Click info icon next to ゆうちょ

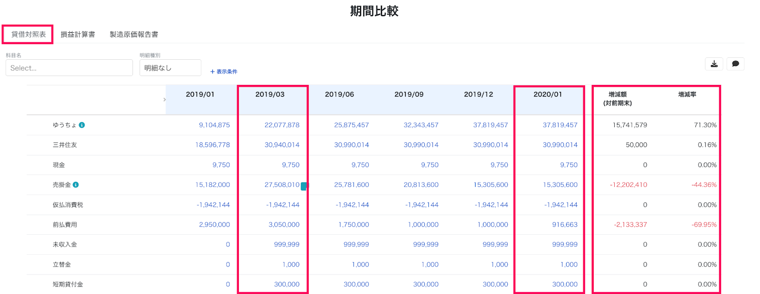coord(82,125)
